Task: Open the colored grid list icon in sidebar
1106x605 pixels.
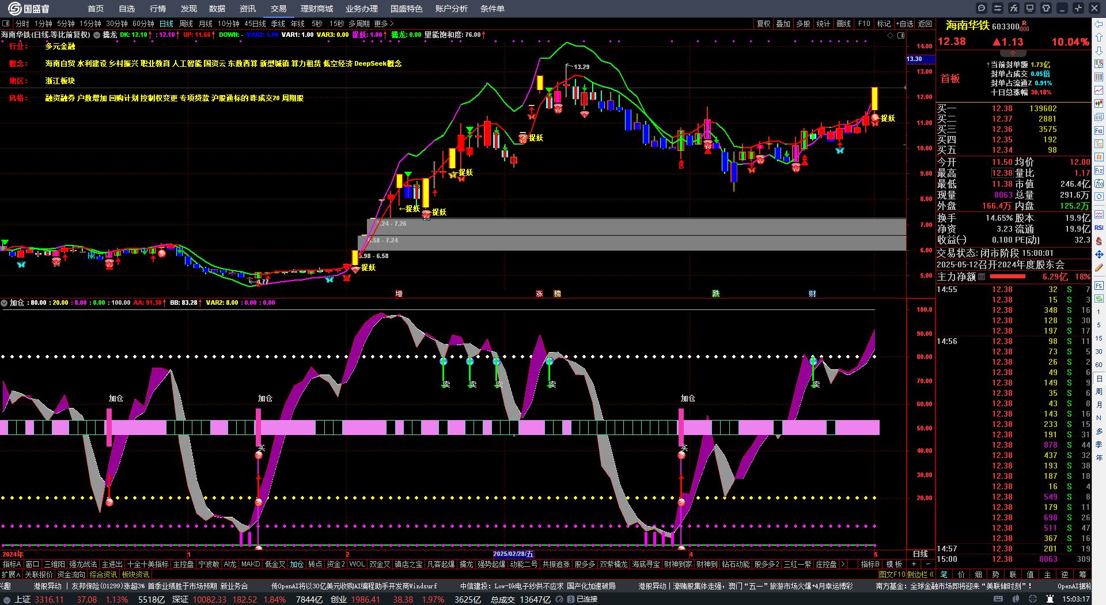Action: [1099, 77]
